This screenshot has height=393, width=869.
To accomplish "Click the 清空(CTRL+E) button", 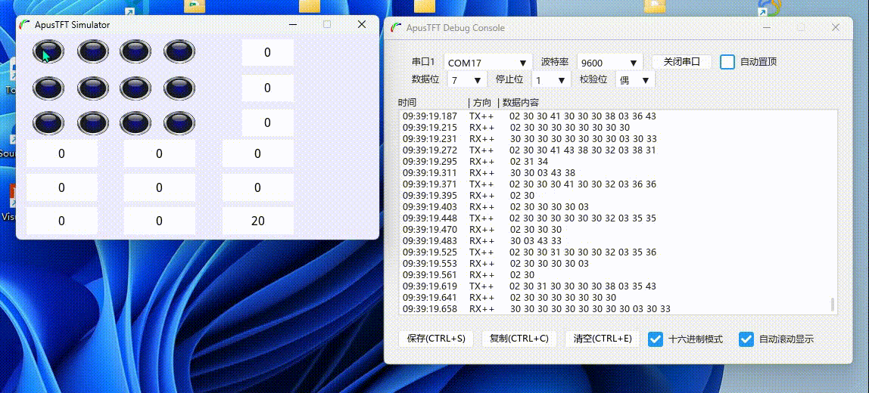I will point(603,339).
